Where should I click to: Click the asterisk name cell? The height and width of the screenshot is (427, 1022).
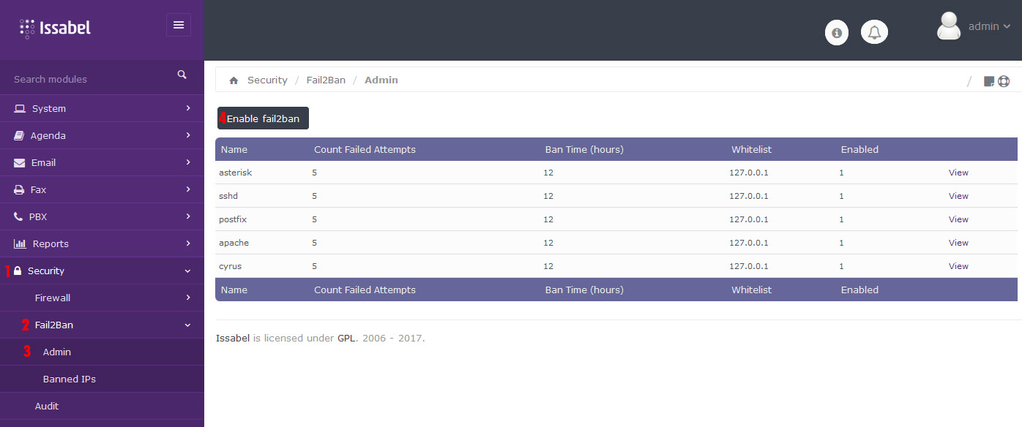coord(236,173)
